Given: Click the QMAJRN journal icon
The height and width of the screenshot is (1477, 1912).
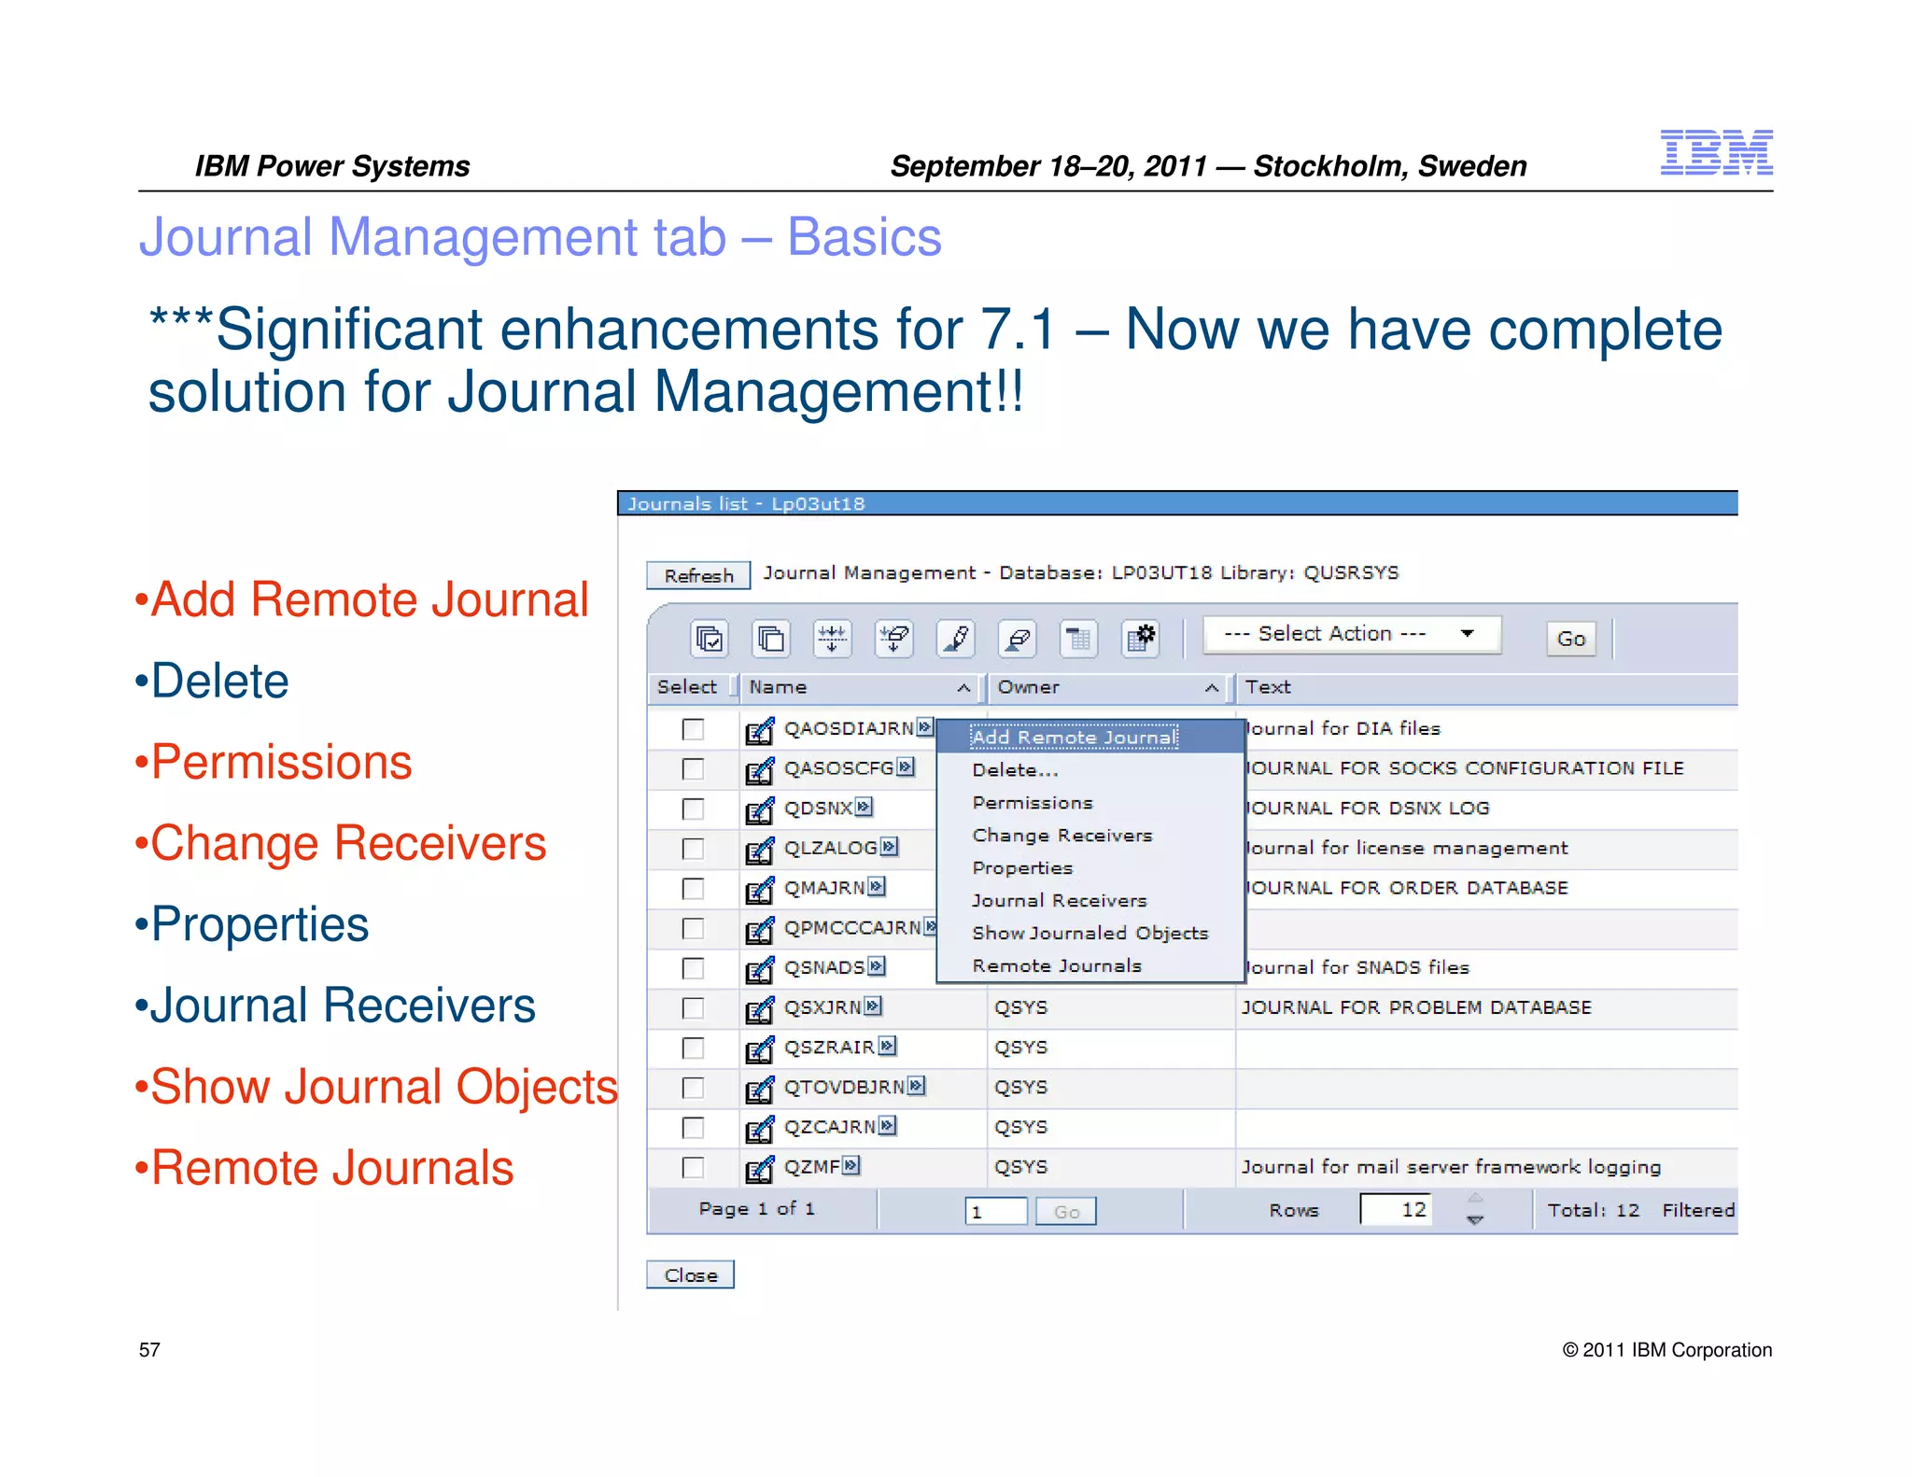Looking at the screenshot, I should coord(760,890).
